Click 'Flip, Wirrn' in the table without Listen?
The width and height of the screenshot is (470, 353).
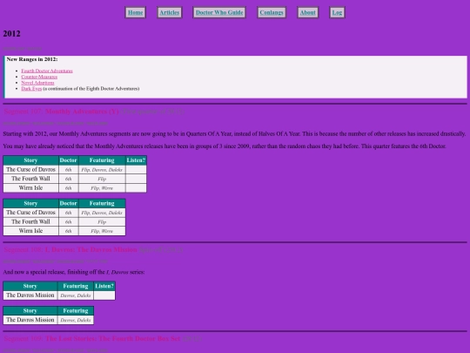[x=102, y=231]
